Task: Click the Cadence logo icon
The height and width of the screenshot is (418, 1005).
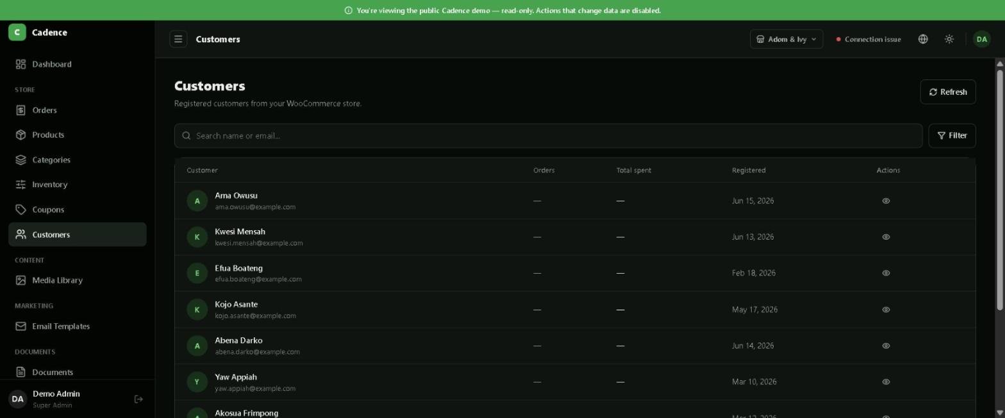Action: 17,32
